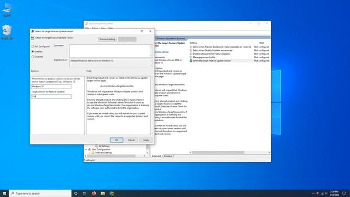Click the Target Version for Feature Updates field
This screenshot has height=197, width=350.
point(51,96)
